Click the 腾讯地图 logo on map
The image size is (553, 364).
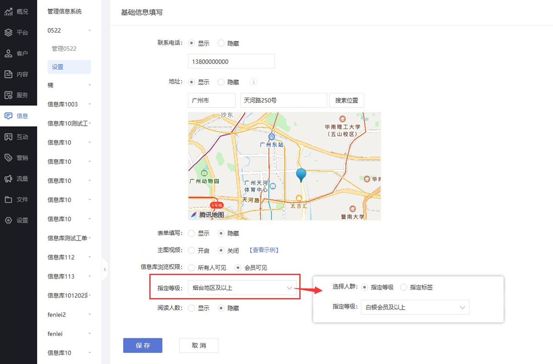(207, 215)
